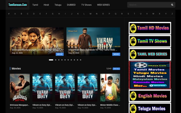This screenshot has width=181, height=113.
Task: Open Srinivasa Mangapuram movie poster
Action: click(x=20, y=88)
